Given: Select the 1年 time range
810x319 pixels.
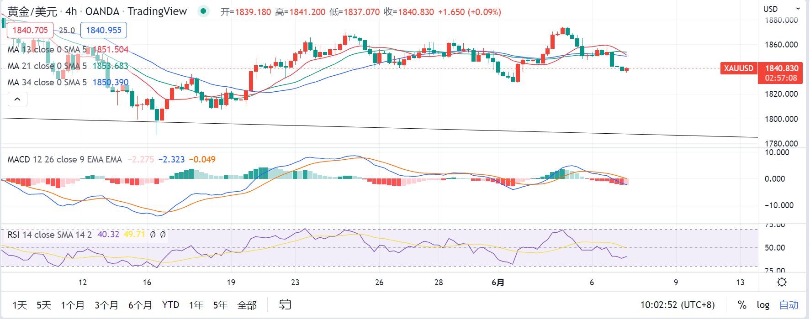Looking at the screenshot, I should 196,305.
